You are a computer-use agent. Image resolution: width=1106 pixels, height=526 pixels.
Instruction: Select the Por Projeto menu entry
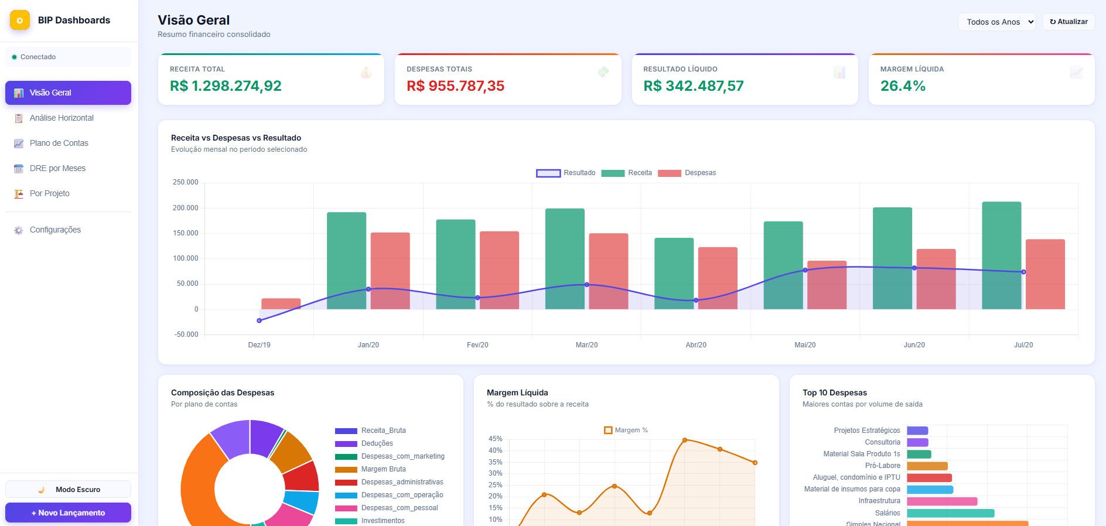(68, 194)
